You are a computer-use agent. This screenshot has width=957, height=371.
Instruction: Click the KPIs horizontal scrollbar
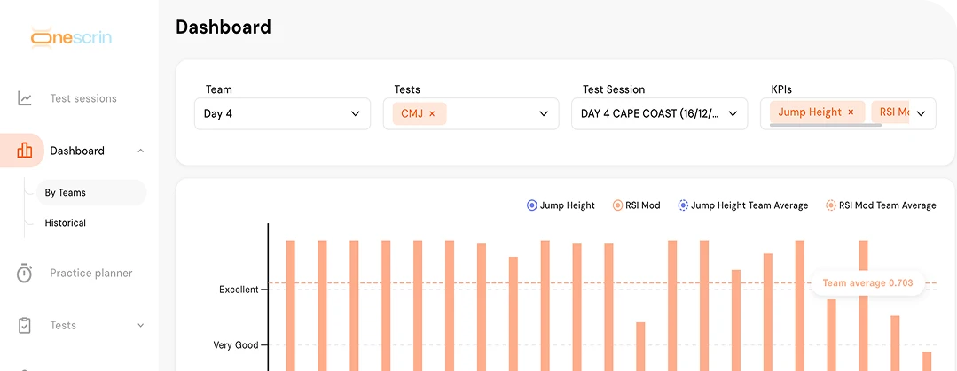(x=825, y=126)
